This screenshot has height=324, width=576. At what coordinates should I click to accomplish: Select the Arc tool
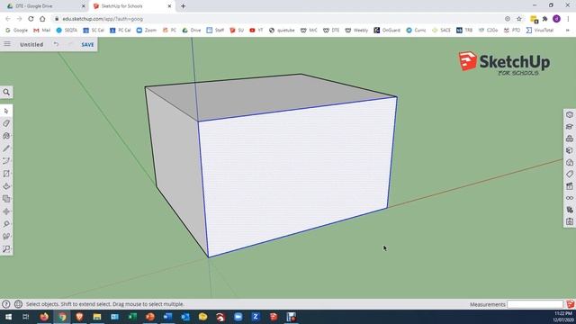pos(6,161)
